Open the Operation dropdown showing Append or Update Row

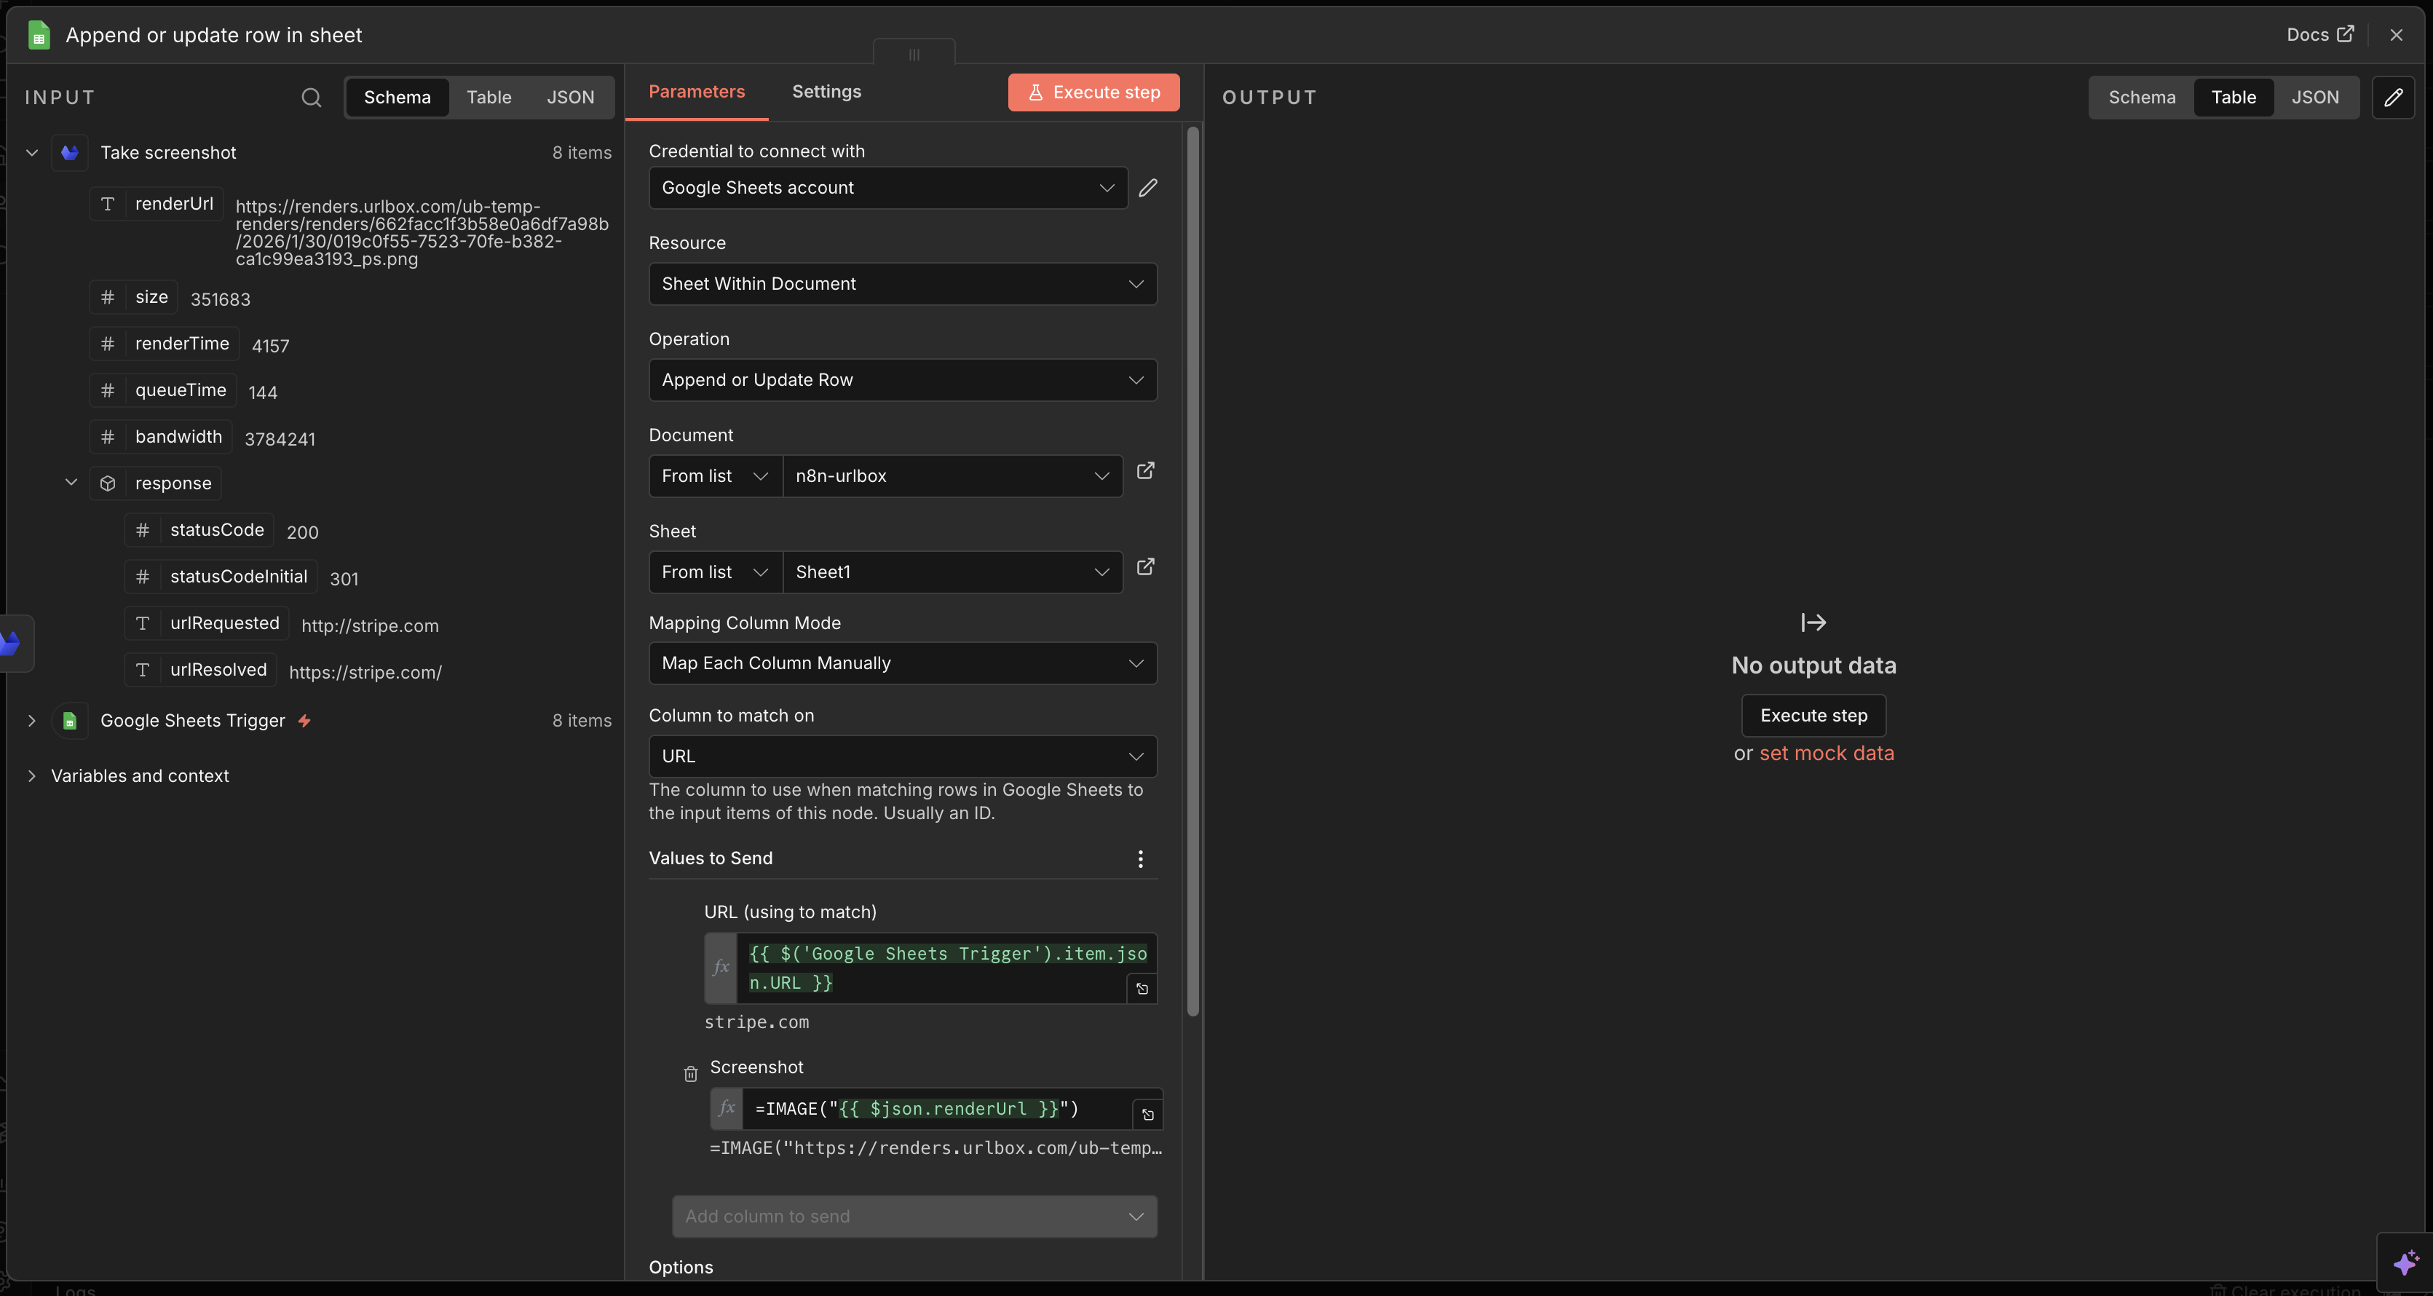[902, 380]
